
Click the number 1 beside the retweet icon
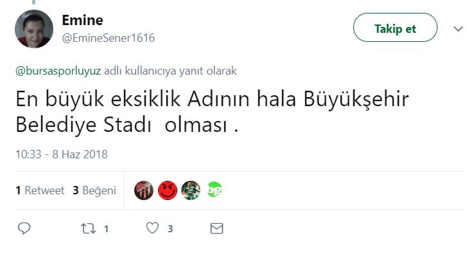[x=106, y=228]
